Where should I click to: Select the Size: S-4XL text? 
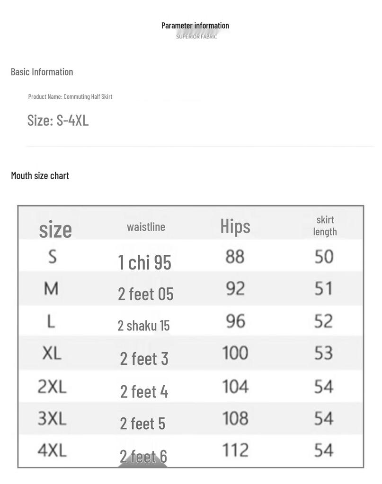point(58,120)
